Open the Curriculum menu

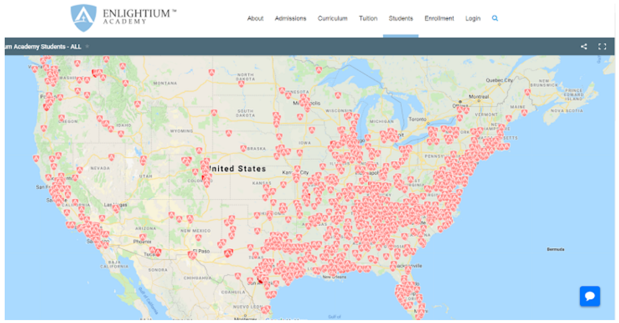[332, 19]
